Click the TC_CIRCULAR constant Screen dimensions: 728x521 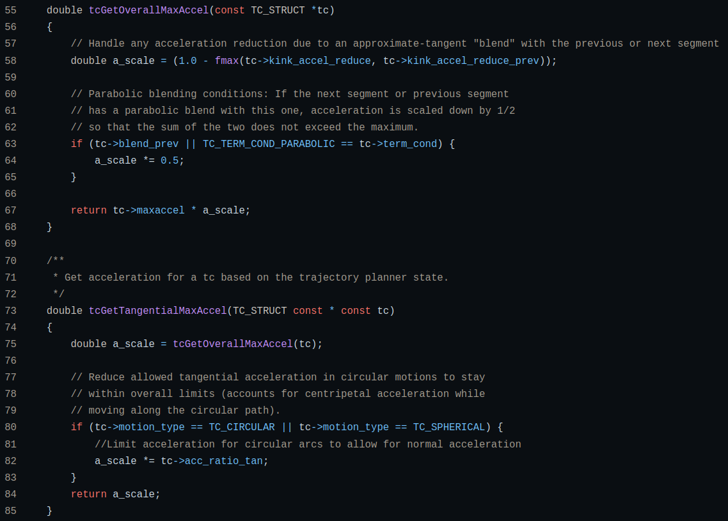coord(242,427)
